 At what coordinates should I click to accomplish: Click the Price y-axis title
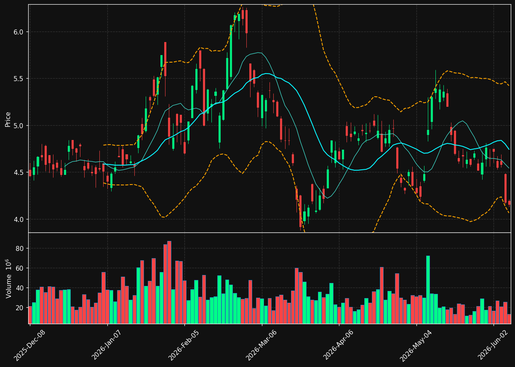pos(8,119)
